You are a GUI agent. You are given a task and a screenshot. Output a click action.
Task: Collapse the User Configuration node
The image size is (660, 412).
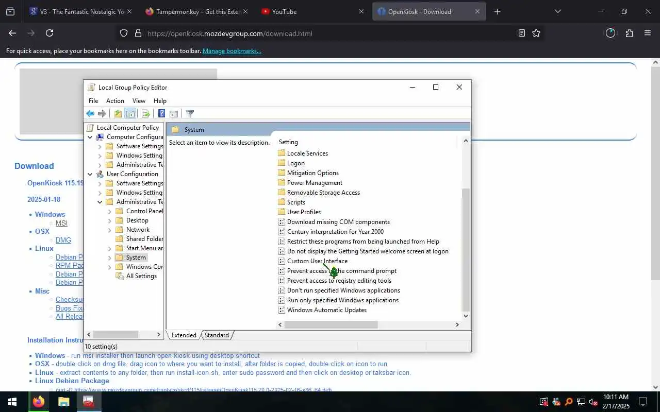pyautogui.click(x=90, y=174)
